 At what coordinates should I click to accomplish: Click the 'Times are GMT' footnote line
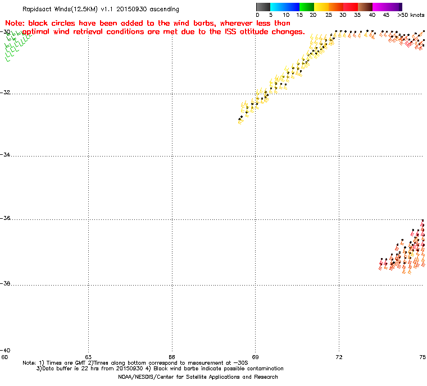(x=135, y=363)
